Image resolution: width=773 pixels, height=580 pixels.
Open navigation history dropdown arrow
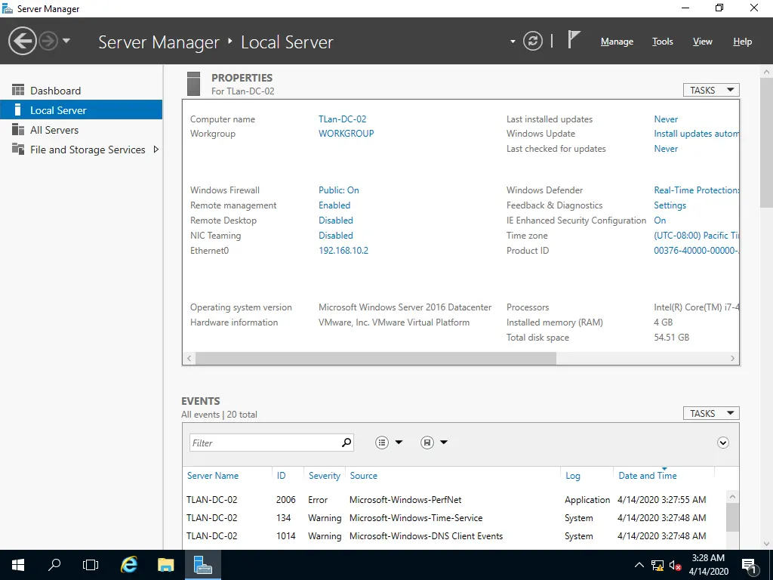tap(66, 41)
